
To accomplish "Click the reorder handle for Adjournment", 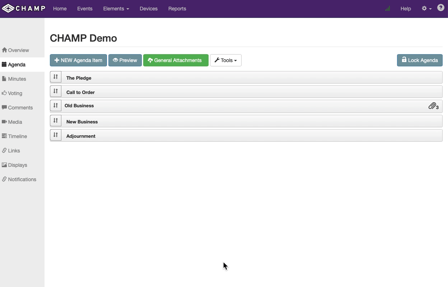I will click(56, 135).
